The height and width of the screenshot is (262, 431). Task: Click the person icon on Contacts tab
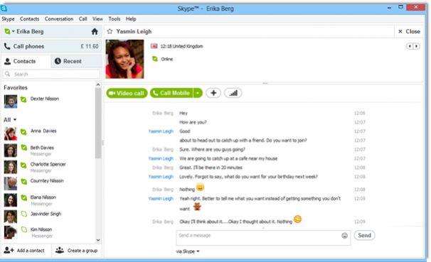[x=8, y=61]
